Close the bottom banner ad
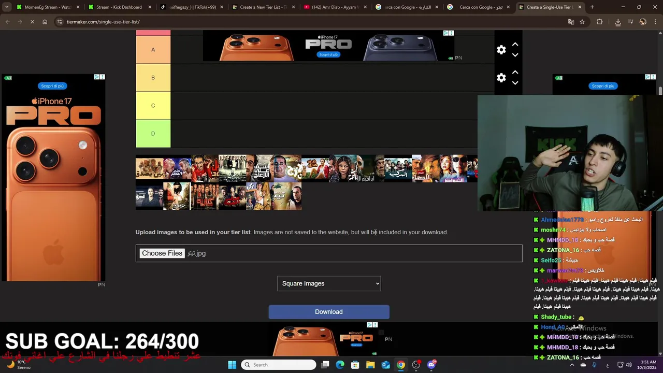Screen dimensions: 663x373 click(375, 325)
